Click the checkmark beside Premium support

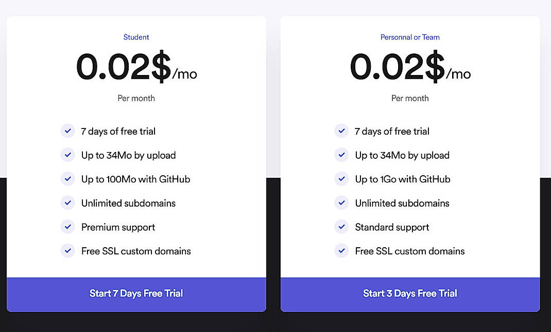(67, 227)
